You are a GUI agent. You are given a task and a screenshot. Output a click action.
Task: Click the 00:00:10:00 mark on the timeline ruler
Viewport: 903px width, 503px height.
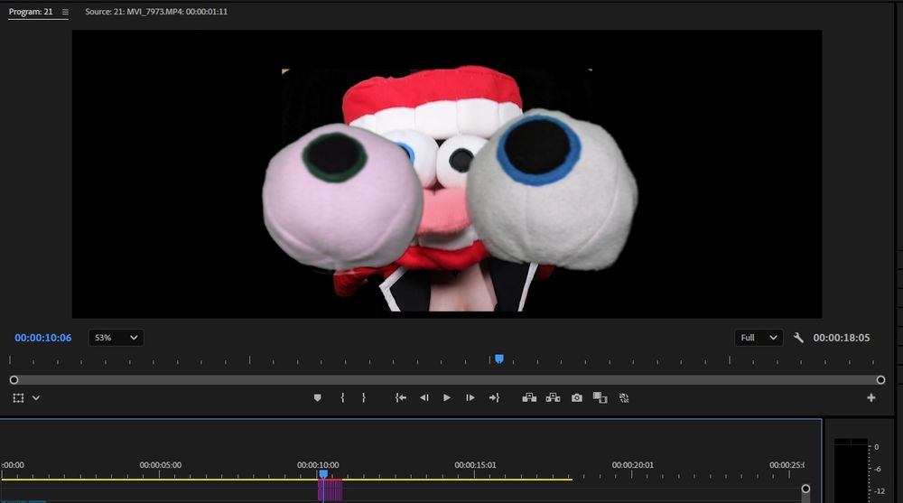tap(318, 465)
